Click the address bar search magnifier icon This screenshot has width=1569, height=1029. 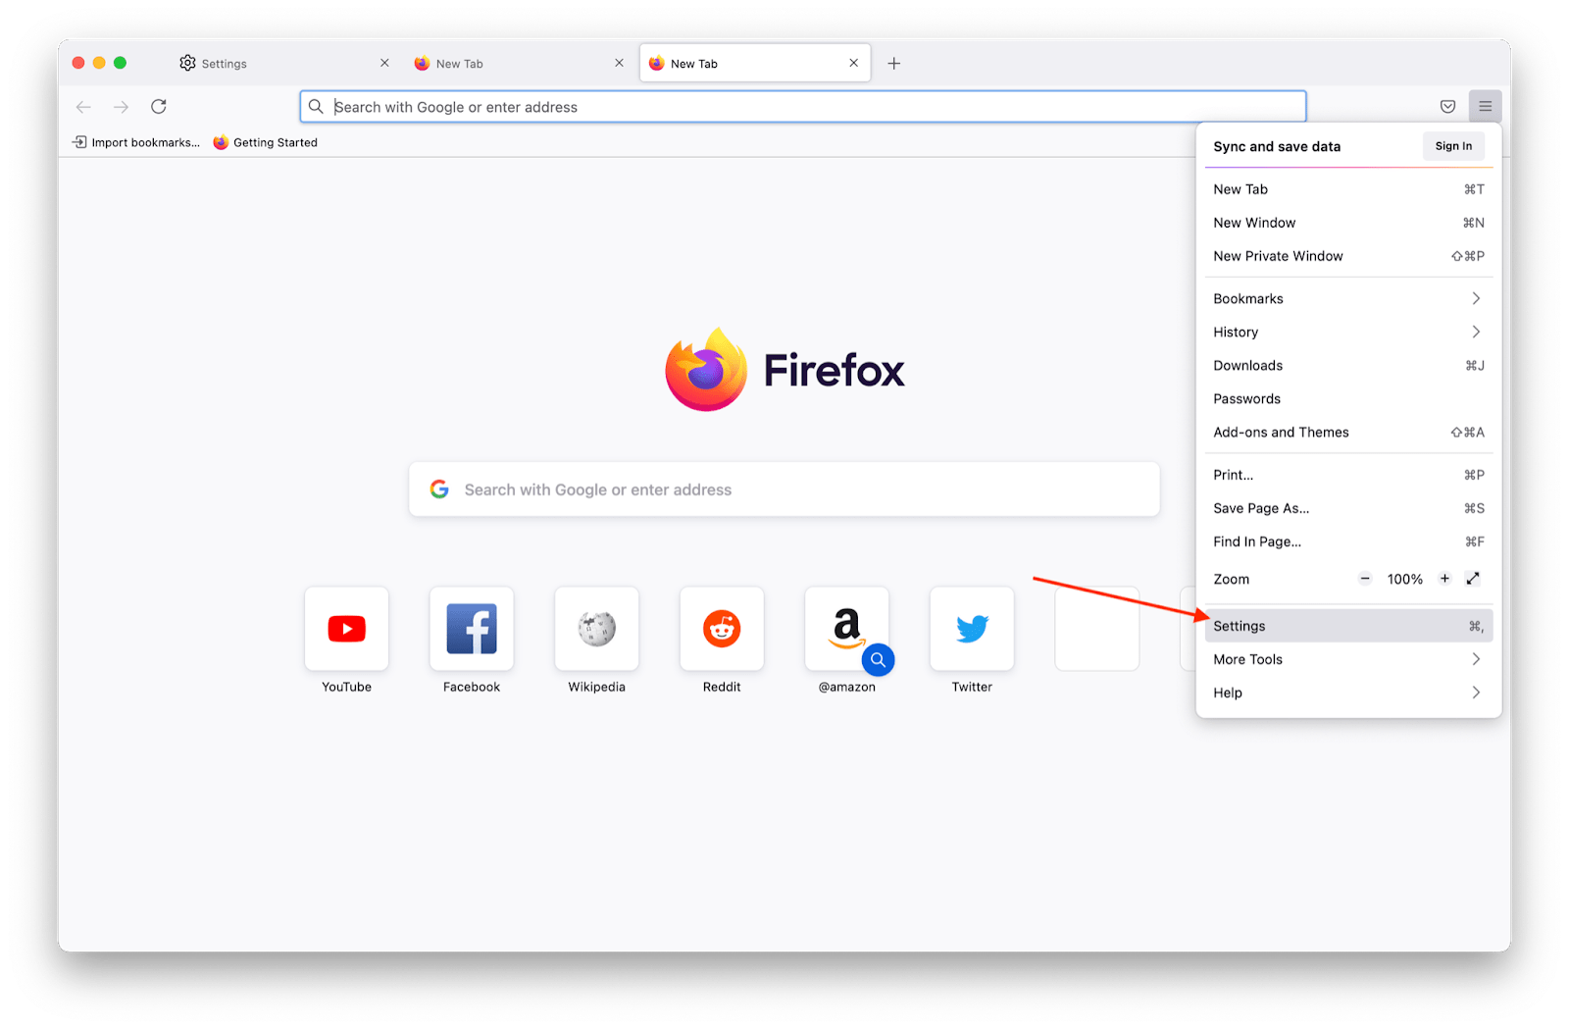pyautogui.click(x=316, y=106)
